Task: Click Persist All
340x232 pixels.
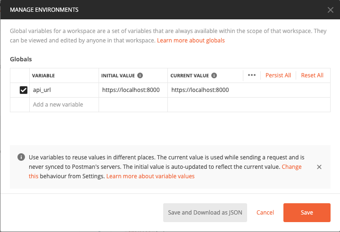Action: tap(278, 75)
